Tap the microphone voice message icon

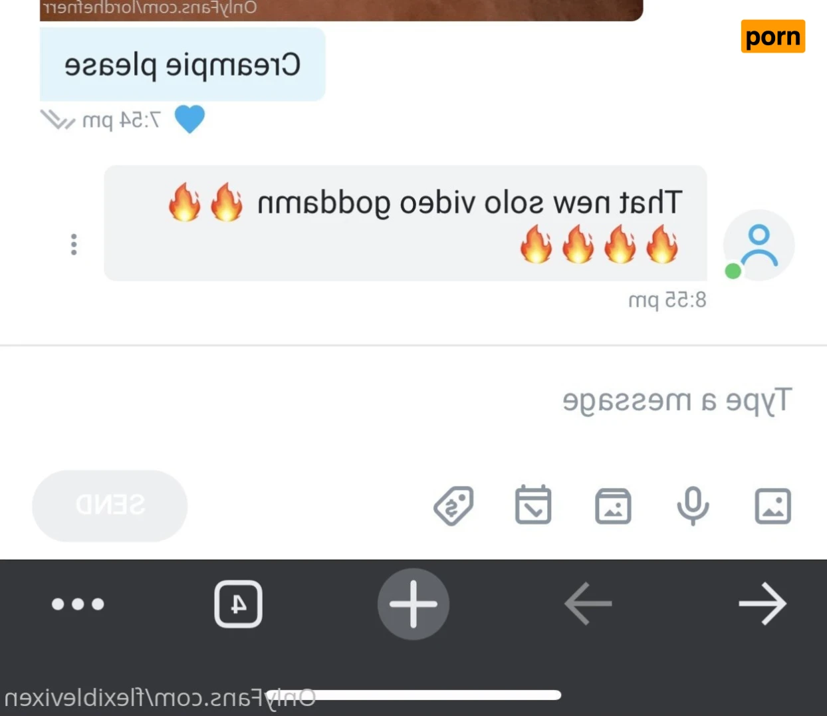pos(693,506)
